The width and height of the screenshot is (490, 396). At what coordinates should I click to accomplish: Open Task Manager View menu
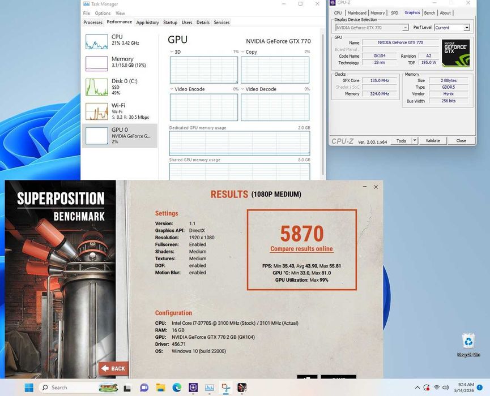tap(120, 13)
